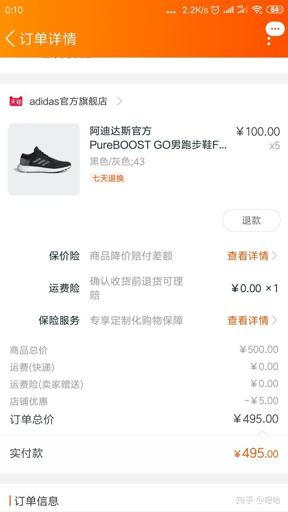This screenshot has height=512, width=288.
Task: Open 查看详情 link for 保价险
Action: (248, 256)
